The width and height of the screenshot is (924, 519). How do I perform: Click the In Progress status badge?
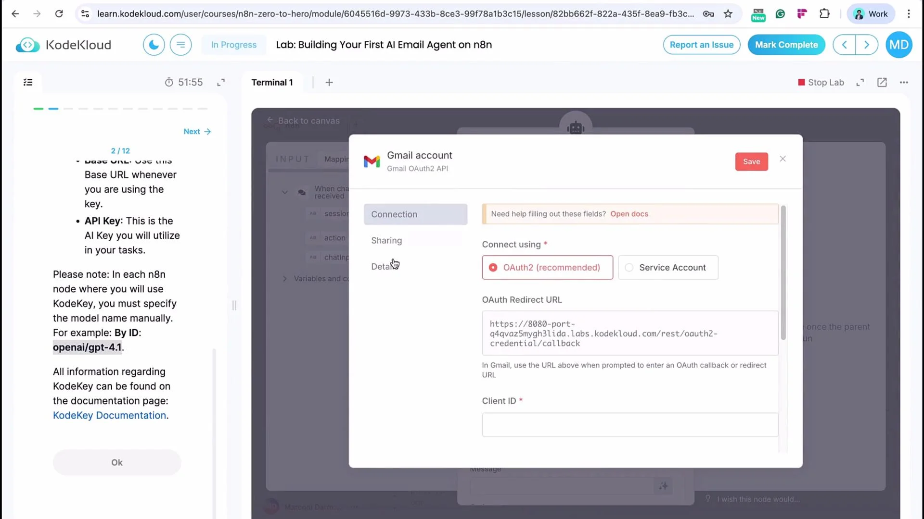pos(234,45)
